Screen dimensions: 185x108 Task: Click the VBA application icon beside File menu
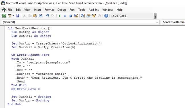4,9
